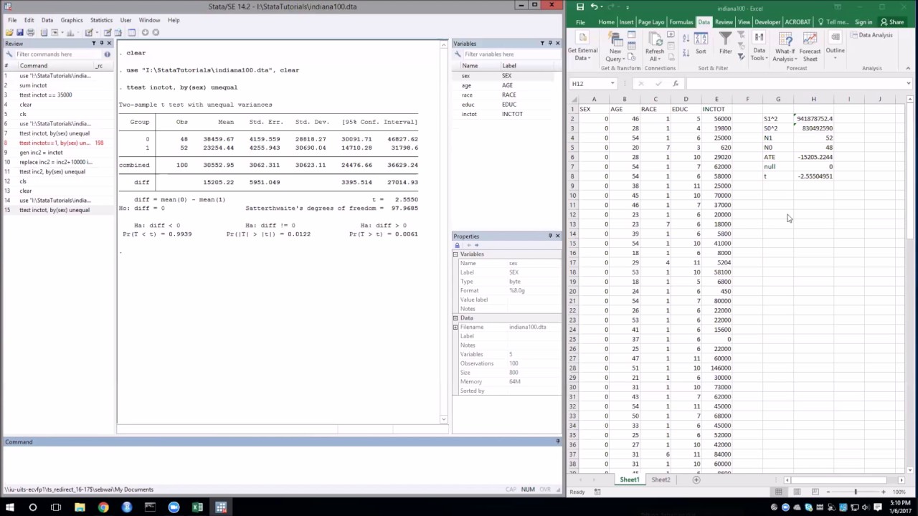Image resolution: width=918 pixels, height=516 pixels.
Task: Click the Print icon in Stata toolbar
Action: (x=30, y=32)
